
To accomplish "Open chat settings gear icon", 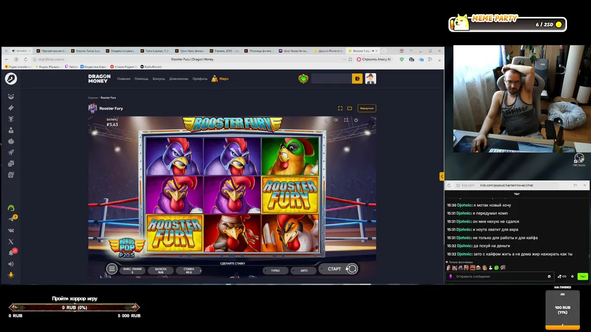I will tap(573, 277).
